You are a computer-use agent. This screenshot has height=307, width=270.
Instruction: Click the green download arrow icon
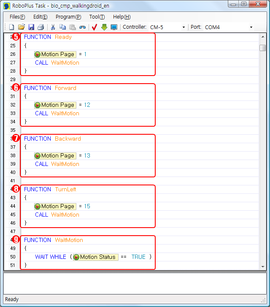click(x=104, y=27)
